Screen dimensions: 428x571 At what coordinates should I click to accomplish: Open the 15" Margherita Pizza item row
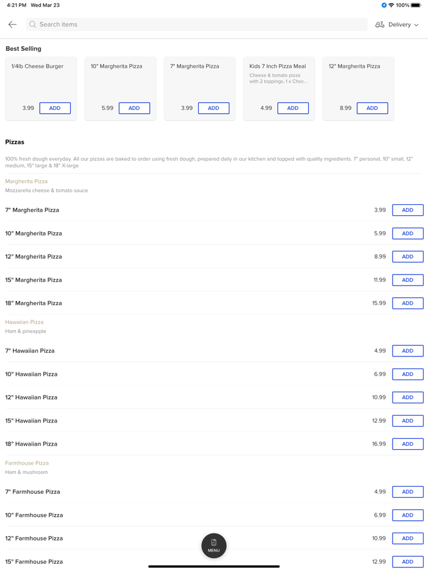34,280
